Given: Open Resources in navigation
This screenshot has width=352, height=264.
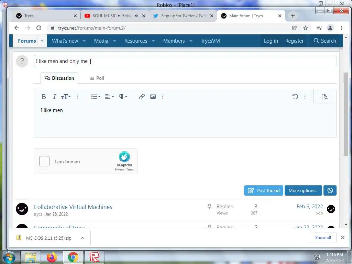Looking at the screenshot, I should point(136,41).
